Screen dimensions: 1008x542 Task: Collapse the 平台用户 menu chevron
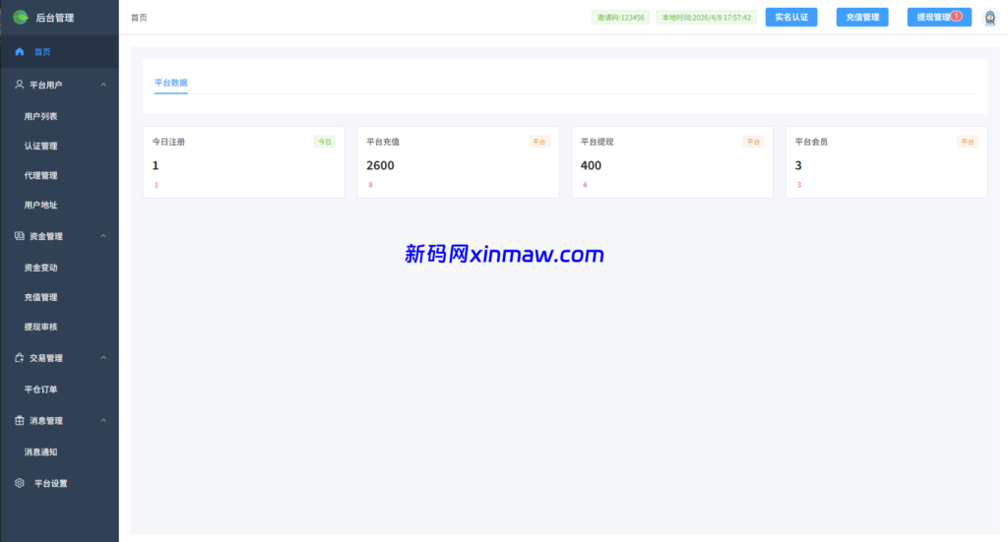point(103,85)
